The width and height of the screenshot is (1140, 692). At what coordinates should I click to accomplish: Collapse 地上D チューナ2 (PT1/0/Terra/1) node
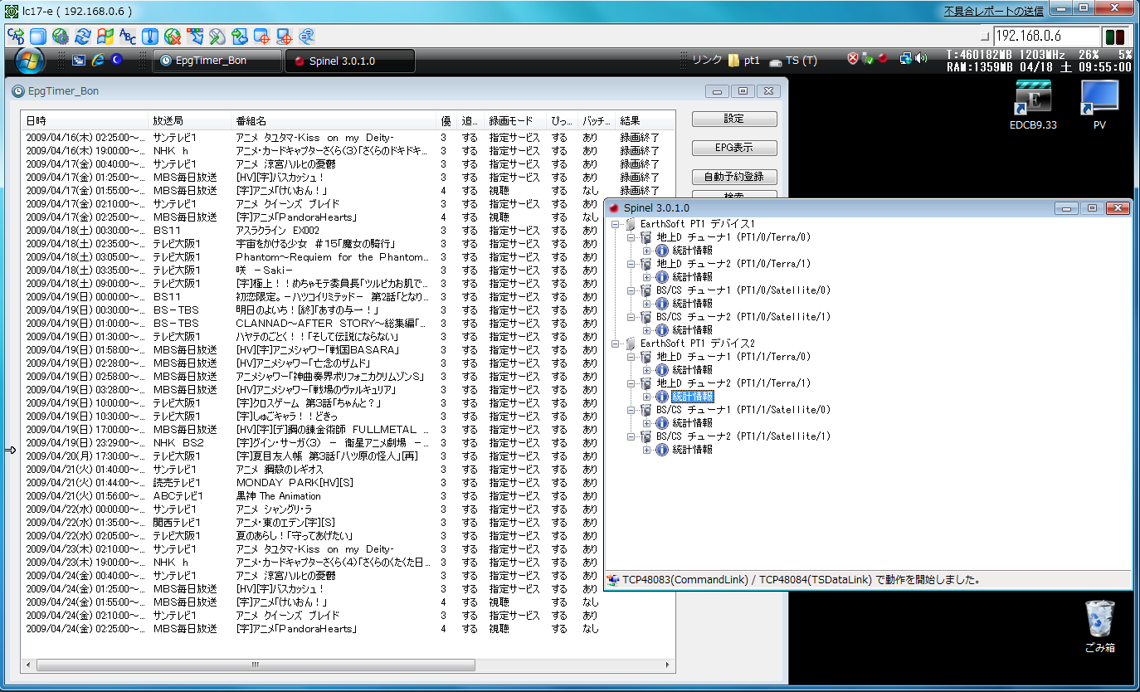[x=632, y=264]
